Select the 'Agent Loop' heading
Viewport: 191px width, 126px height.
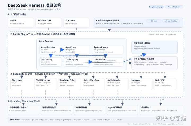click(x=71, y=47)
